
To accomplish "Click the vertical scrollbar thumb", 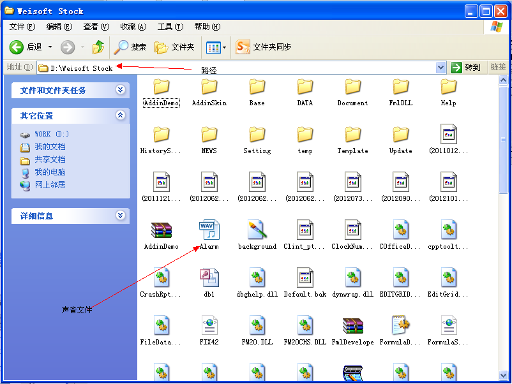I will (503, 140).
